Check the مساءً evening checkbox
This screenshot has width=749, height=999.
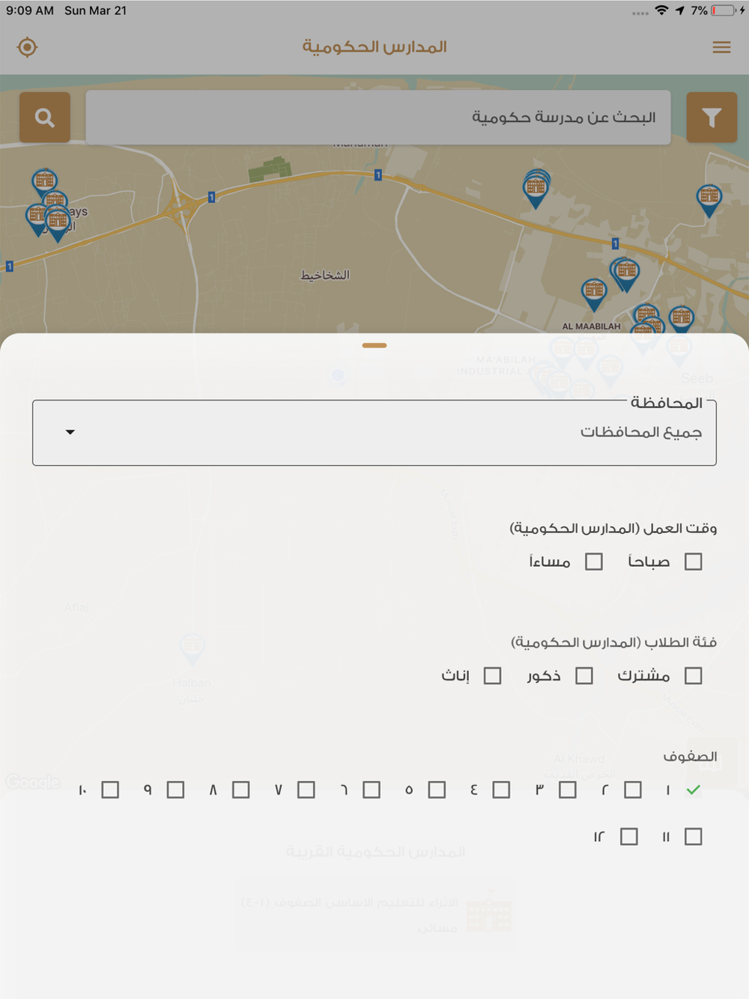click(x=594, y=562)
